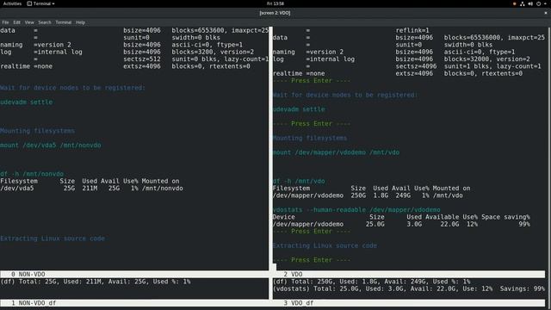The height and width of the screenshot is (310, 551).
Task: Click right '(df) Total: 250G' summary line
Action: pyautogui.click(x=371, y=282)
